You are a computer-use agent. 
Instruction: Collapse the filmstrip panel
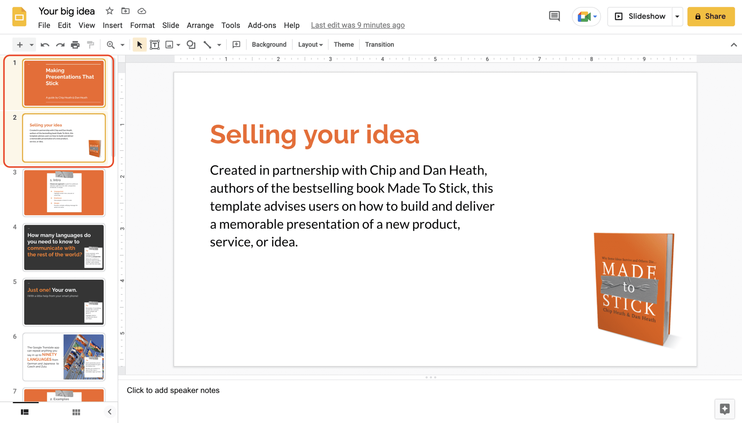point(110,412)
